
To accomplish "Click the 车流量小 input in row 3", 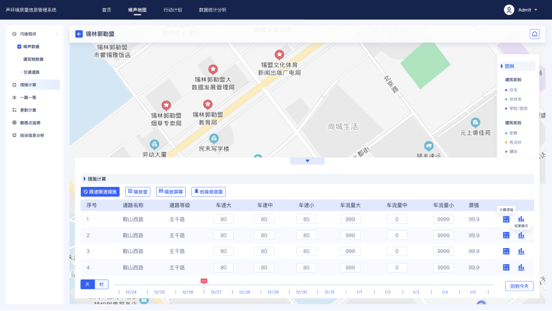I will [443, 251].
